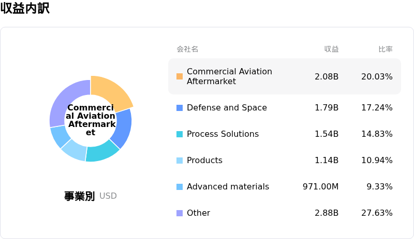Click the blue Defense and Space legend swatch
The image size is (414, 239).
(x=180, y=108)
